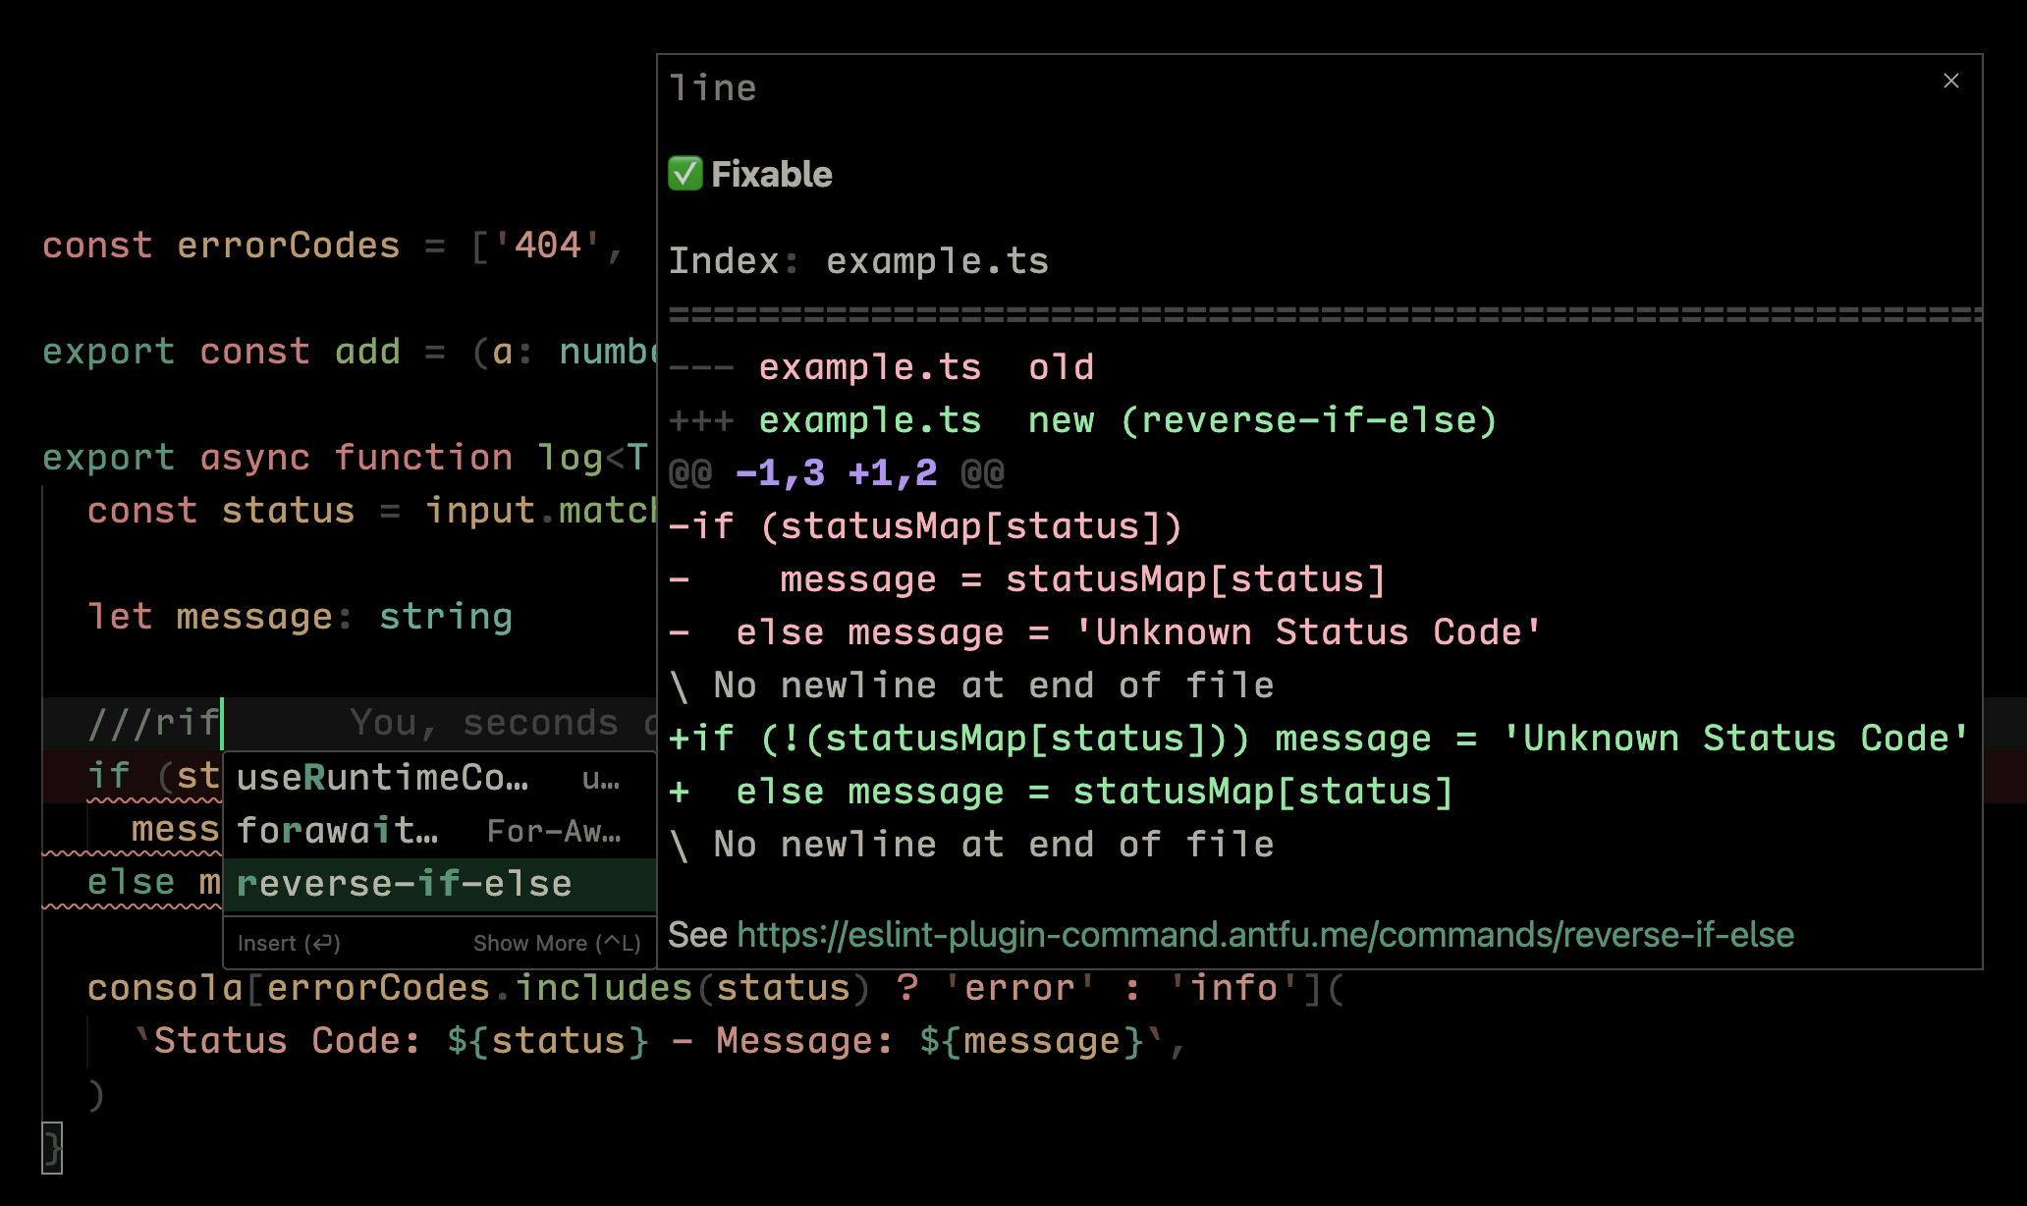Click the errorCodes constant declaration
This screenshot has height=1206, width=2027.
tap(288, 246)
